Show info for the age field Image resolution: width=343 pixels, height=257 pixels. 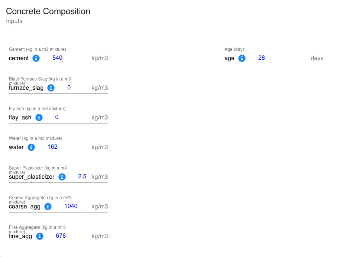242,58
